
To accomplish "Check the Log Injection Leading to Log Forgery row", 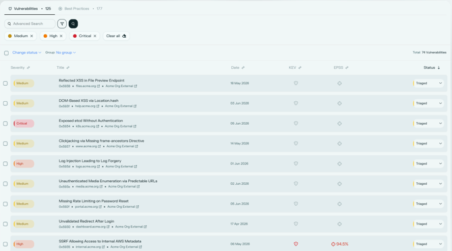I will click(x=5, y=164).
